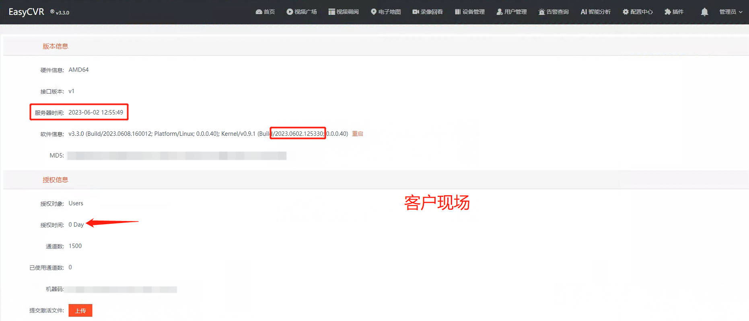Viewport: 749px width, 321px height.
Task: Click the orange 上传 upload button
Action: pyautogui.click(x=80, y=311)
